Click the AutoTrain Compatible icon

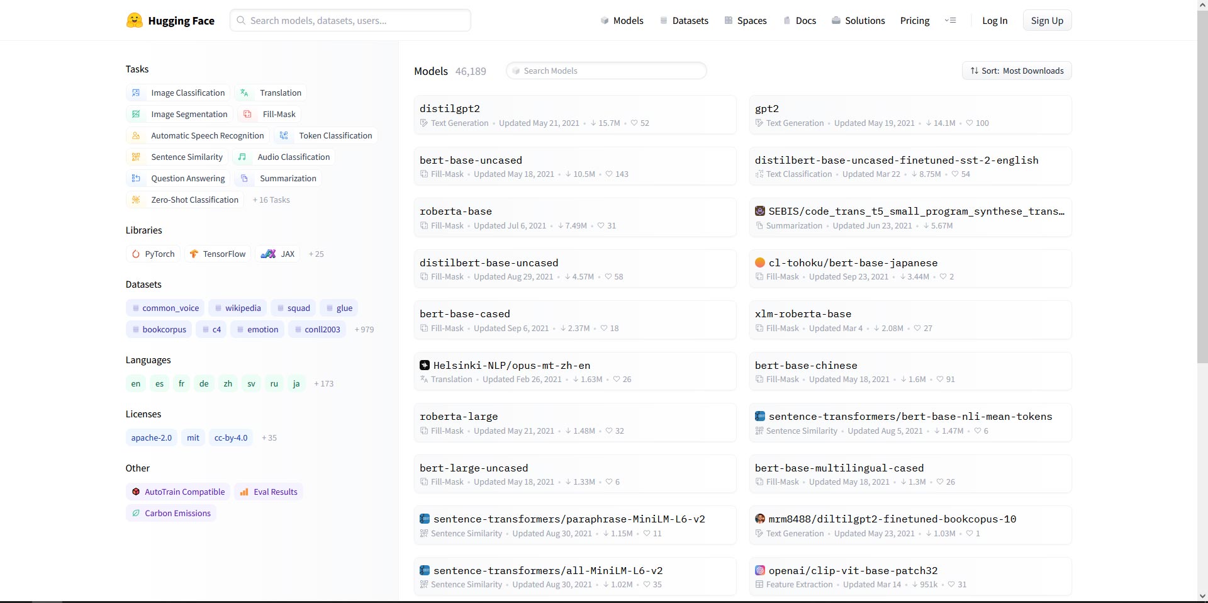pyautogui.click(x=136, y=492)
